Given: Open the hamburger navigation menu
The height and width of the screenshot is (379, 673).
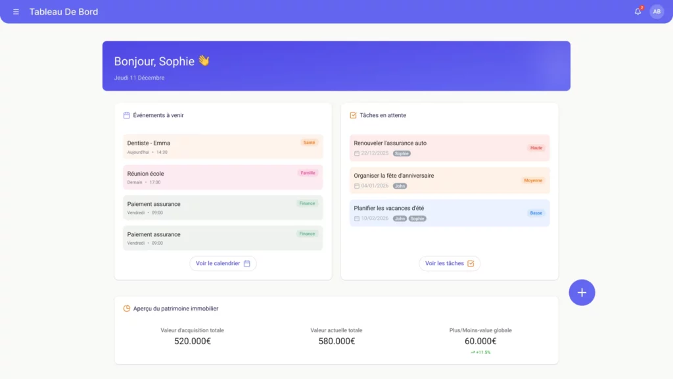Looking at the screenshot, I should [16, 12].
